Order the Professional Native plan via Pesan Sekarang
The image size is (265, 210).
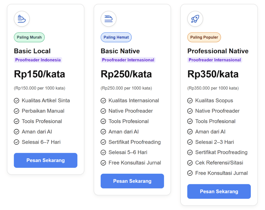219,191
